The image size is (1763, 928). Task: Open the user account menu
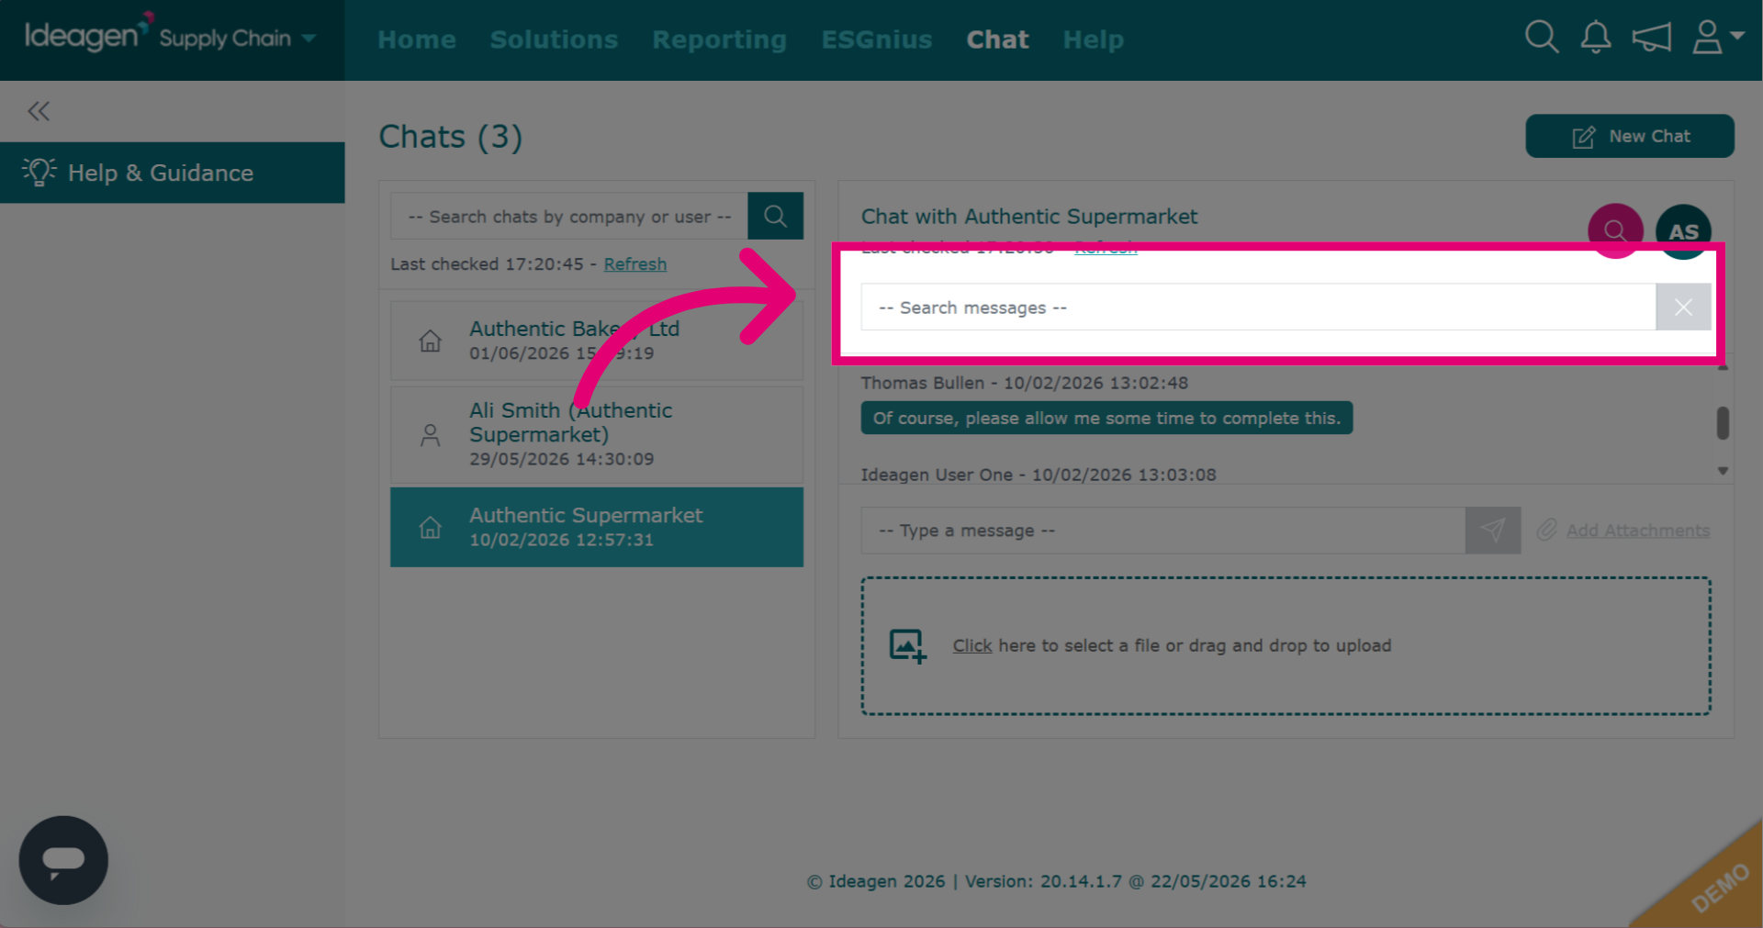[x=1717, y=38]
